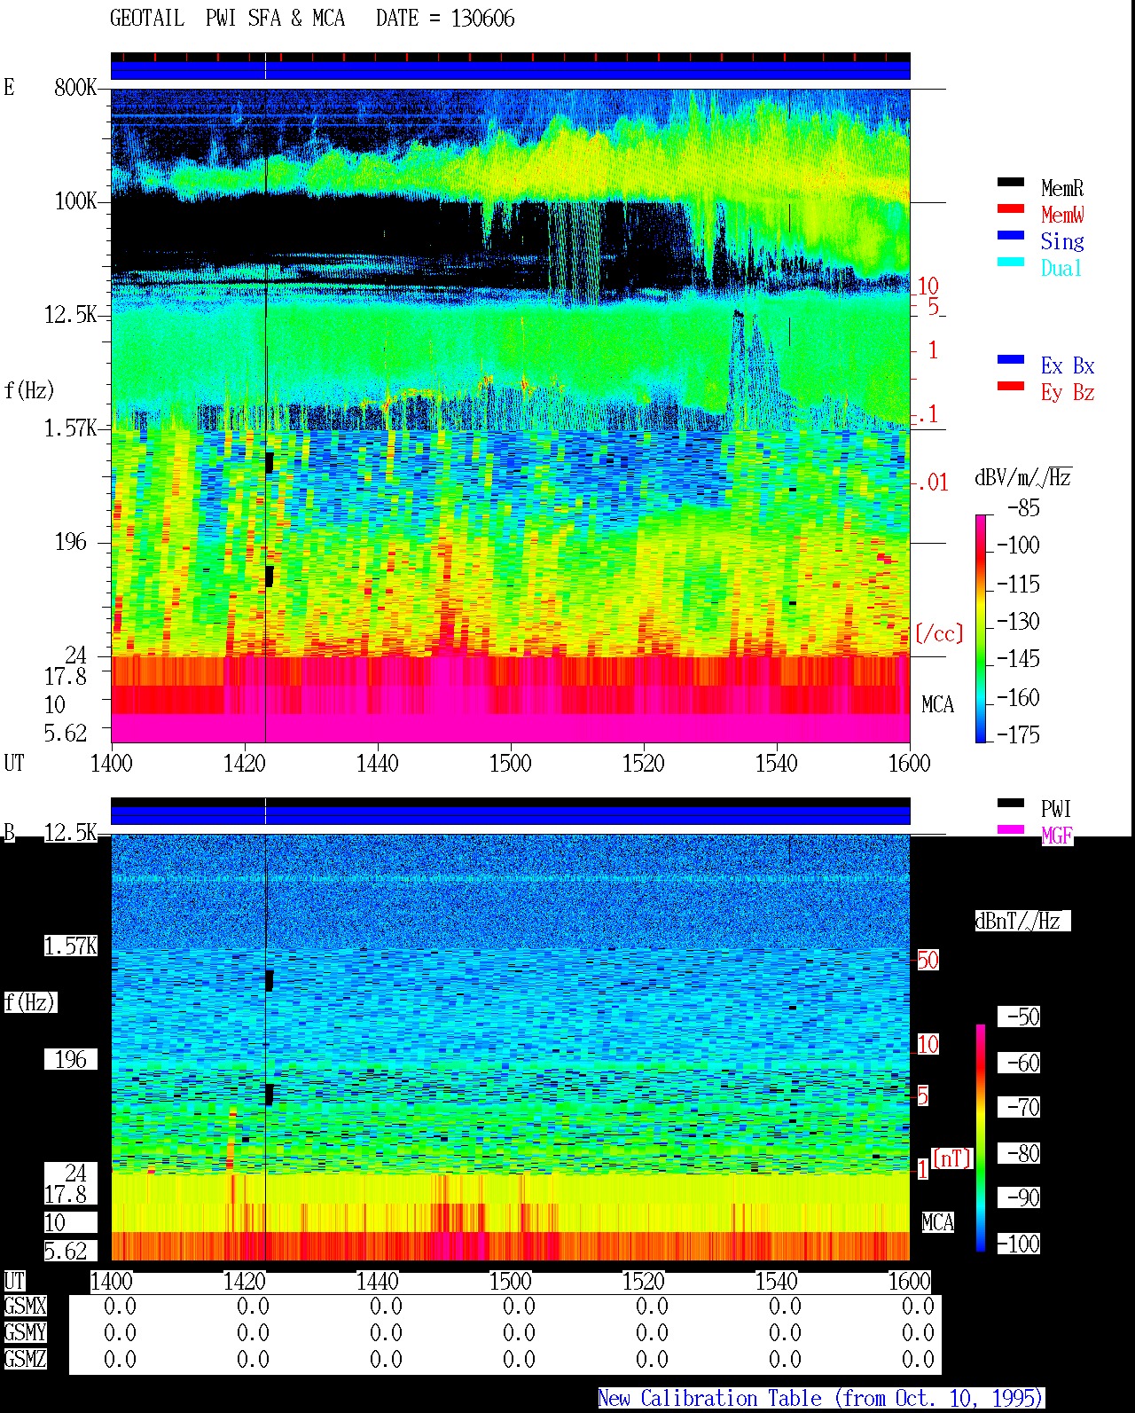The image size is (1135, 1413).
Task: Click the MGF legend label
Action: pyautogui.click(x=1057, y=836)
